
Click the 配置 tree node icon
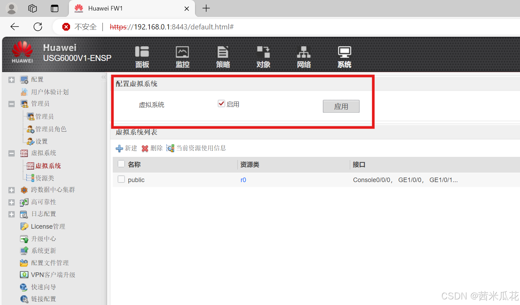tap(24, 80)
